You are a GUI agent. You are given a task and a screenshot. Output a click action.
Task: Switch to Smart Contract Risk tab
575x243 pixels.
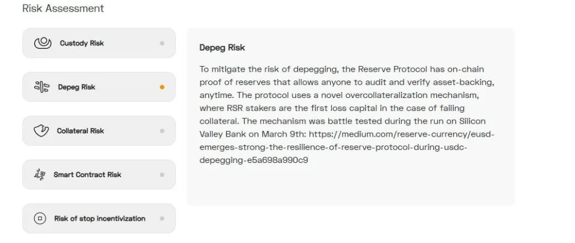(x=87, y=175)
